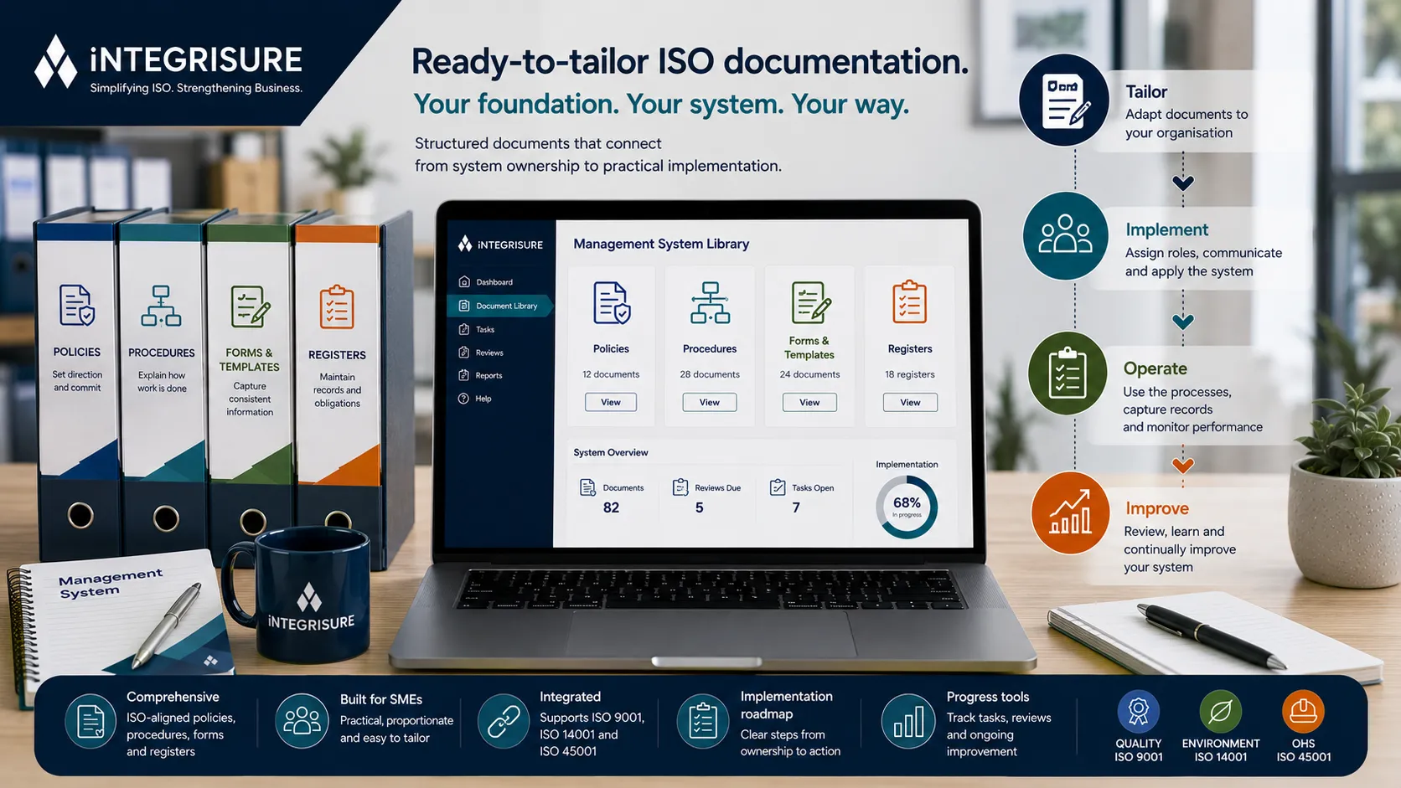Screen dimensions: 1401x788
Task: Click View button under Policies
Action: pyautogui.click(x=611, y=402)
